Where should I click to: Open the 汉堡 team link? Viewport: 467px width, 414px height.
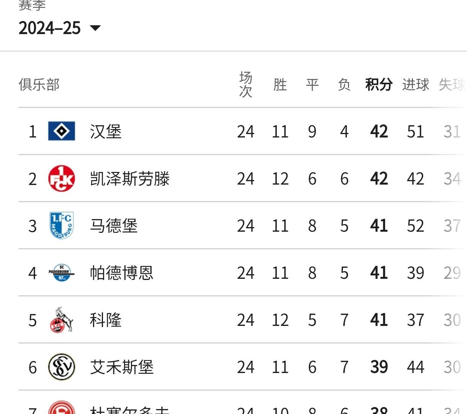tap(106, 132)
